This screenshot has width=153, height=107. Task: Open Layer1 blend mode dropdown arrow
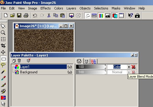click(x=129, y=67)
